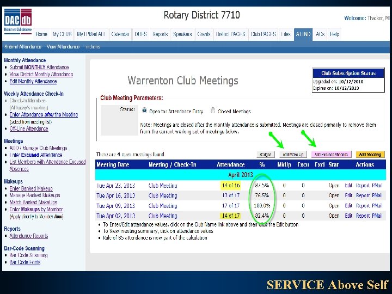Viewport: 392px width, 294px height.
Task: Click the Add Meeting button
Action: click(370, 155)
